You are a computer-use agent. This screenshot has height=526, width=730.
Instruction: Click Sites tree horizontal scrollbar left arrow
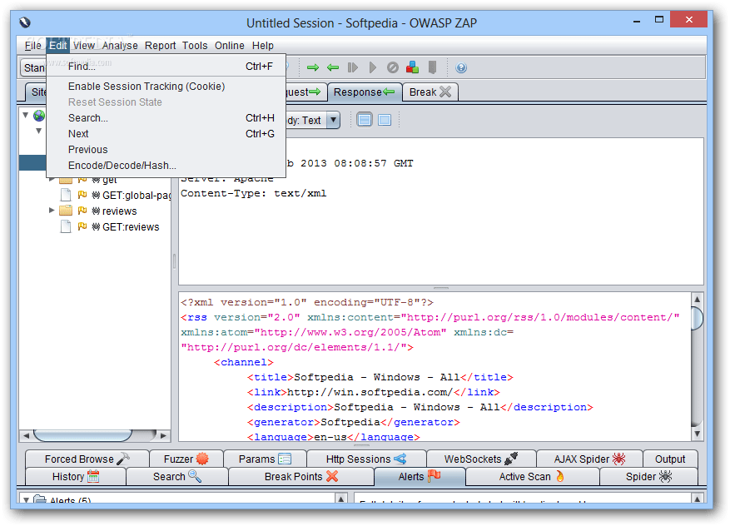coord(26,435)
